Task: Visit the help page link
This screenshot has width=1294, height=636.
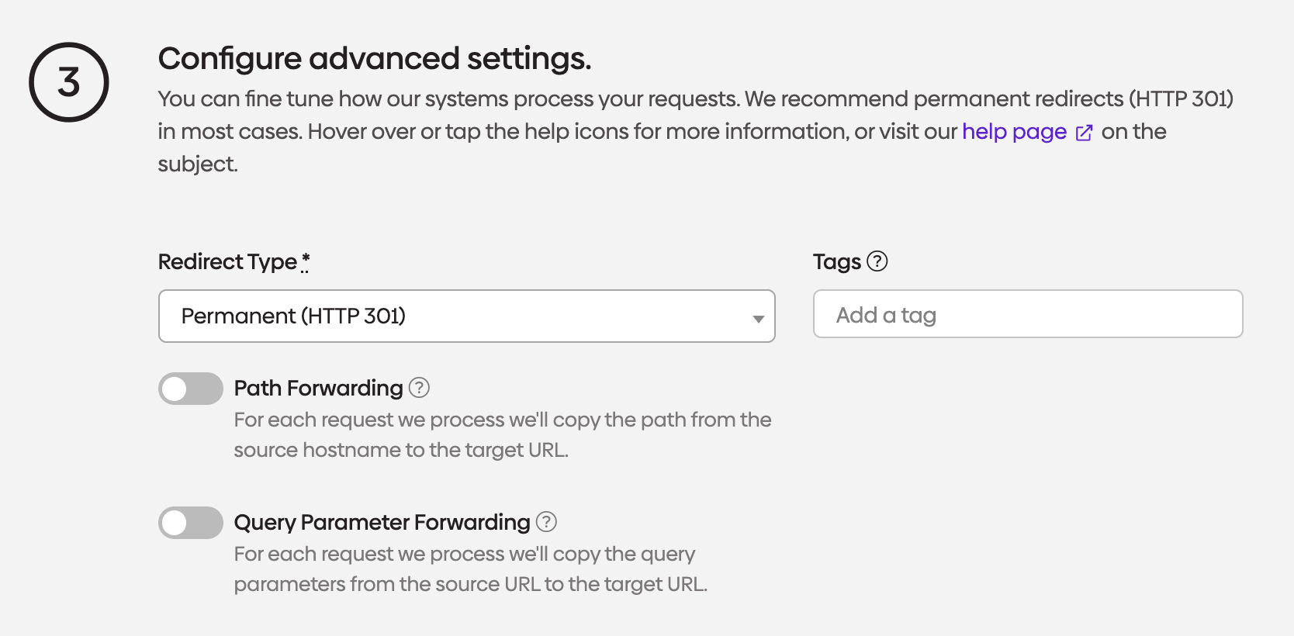Action: click(1013, 132)
